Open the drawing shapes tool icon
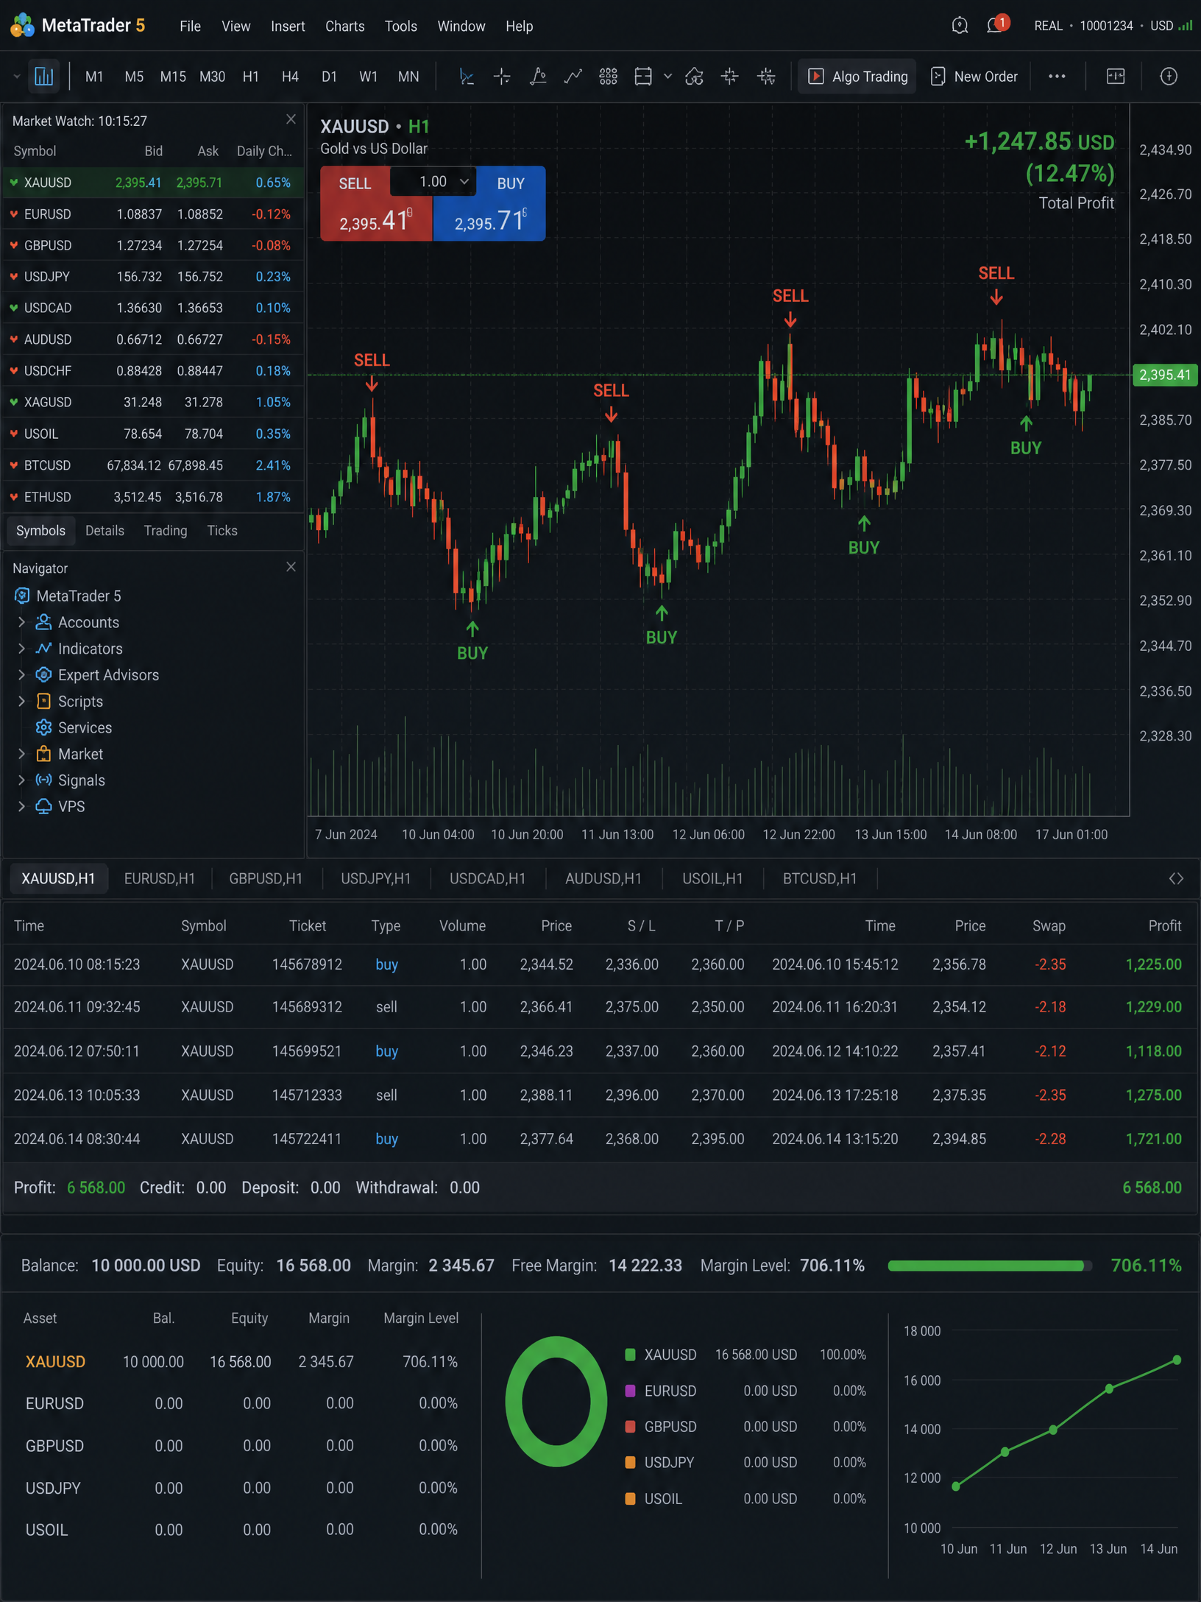The width and height of the screenshot is (1201, 1602). click(x=538, y=77)
